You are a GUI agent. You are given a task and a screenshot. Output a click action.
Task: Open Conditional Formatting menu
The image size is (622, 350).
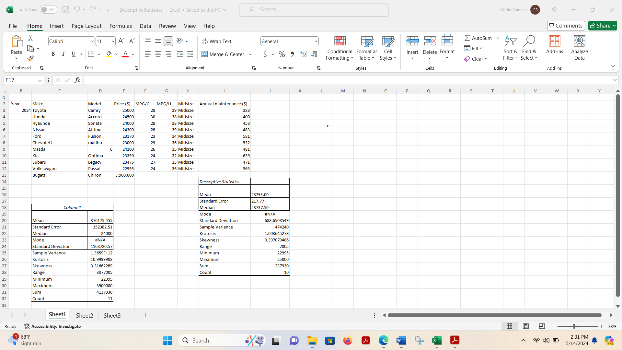coord(340,48)
